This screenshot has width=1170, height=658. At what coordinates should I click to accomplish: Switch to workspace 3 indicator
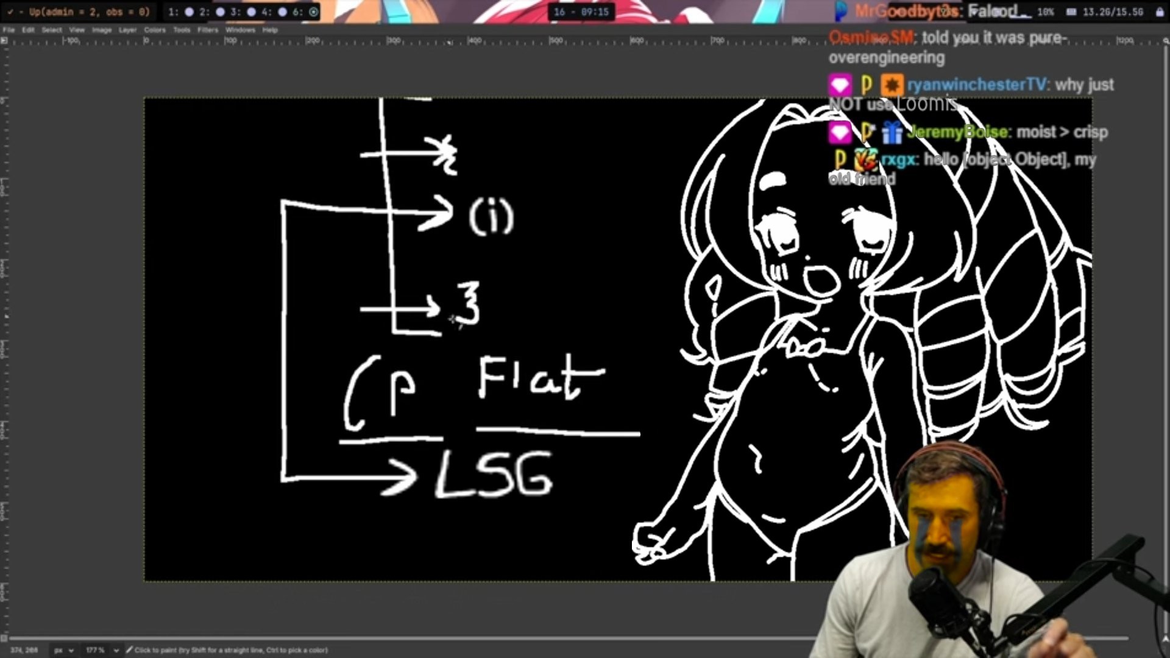pos(244,12)
